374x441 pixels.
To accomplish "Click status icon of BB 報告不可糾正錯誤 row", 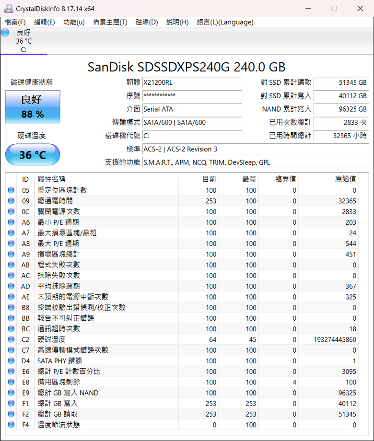I will point(11,318).
